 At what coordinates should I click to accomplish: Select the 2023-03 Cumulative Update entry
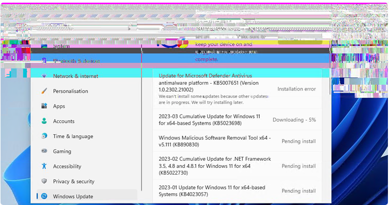pos(237,120)
